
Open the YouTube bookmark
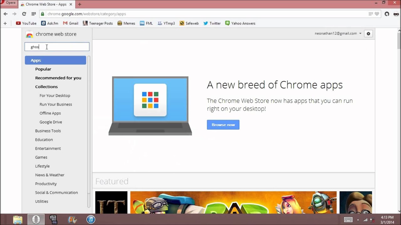[x=26, y=23]
